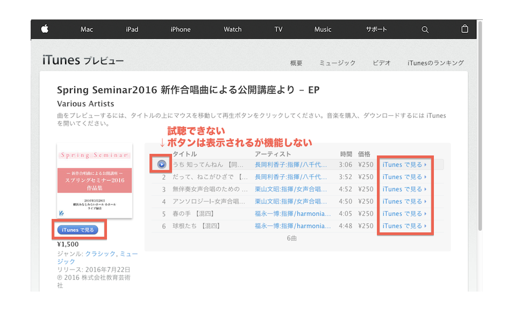Open artist link in the だって、ねこがひざで row
Image resolution: width=514 pixels, height=312 pixels.
click(291, 177)
